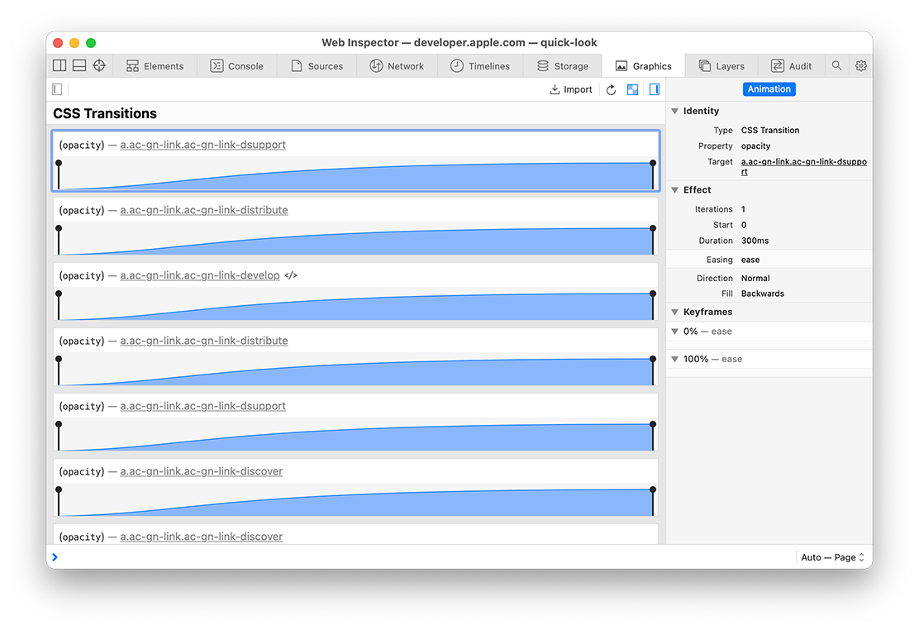The image size is (919, 630).
Task: Expand the 0% keyframe row
Action: (674, 332)
